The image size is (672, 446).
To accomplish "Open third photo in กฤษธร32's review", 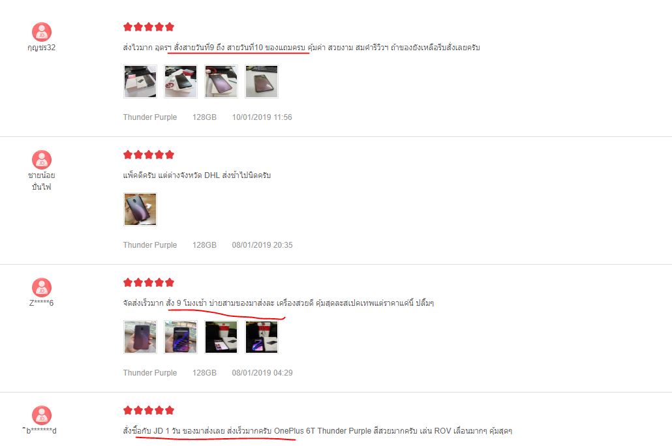I will (x=221, y=82).
